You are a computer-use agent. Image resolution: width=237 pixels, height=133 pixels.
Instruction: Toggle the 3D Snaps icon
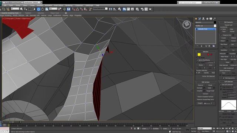click(73, 9)
